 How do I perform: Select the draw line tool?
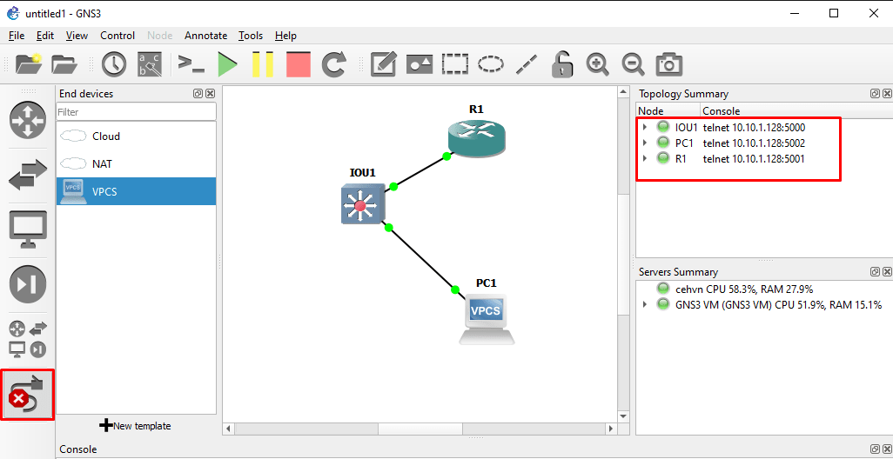(x=527, y=64)
